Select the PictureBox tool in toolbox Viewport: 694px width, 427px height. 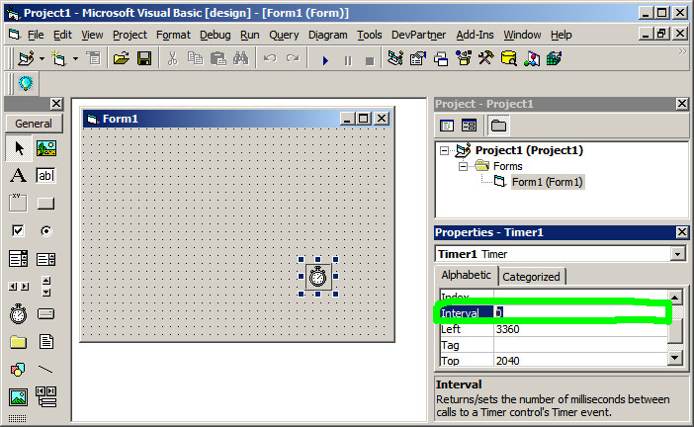45,148
